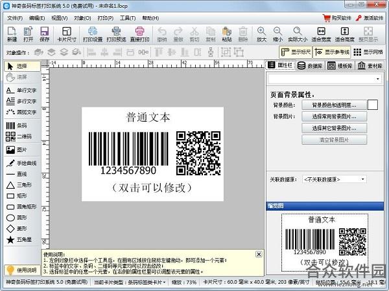Switch to the 数据库 database tab
This screenshot has height=291, width=389.
310,65
